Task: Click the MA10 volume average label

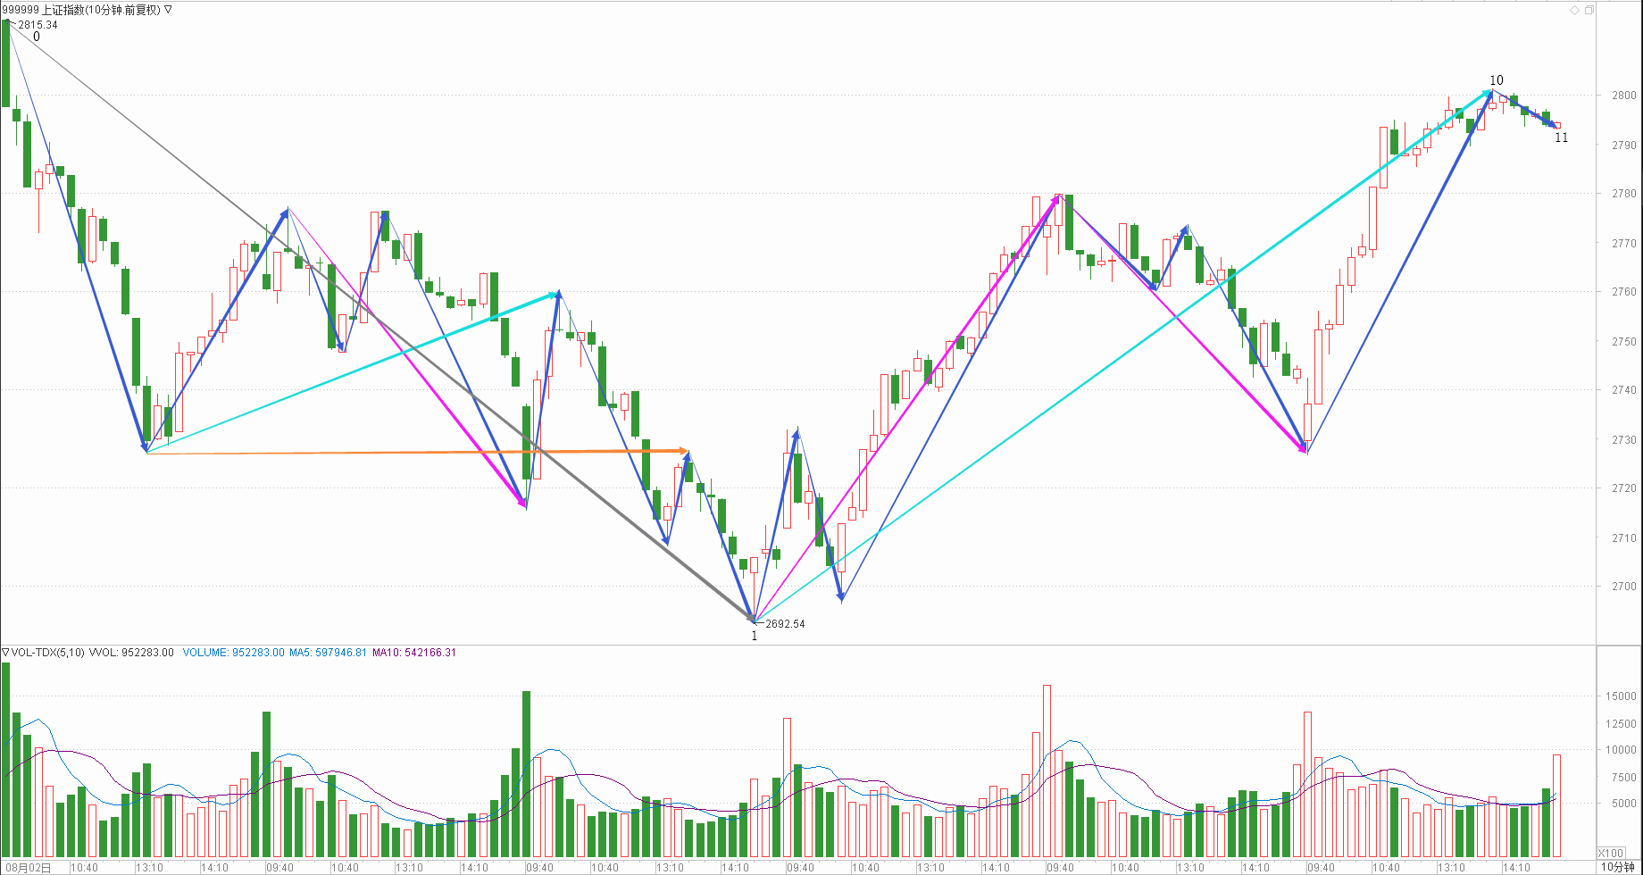Action: [414, 653]
